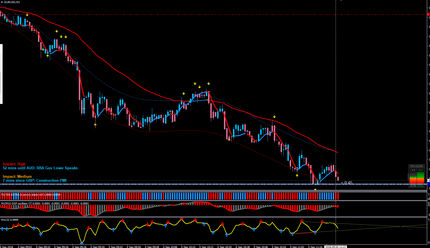Viewport: 430px width, 248px height.
Task: Click the USD strength value 9.1
Action: coord(421,170)
